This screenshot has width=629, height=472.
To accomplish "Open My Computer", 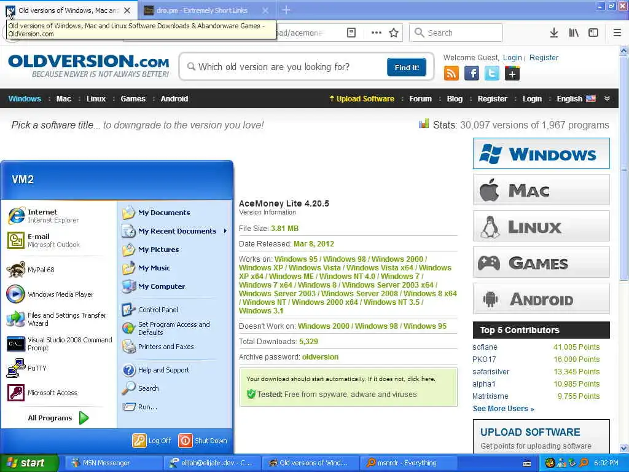I will (x=154, y=286).
